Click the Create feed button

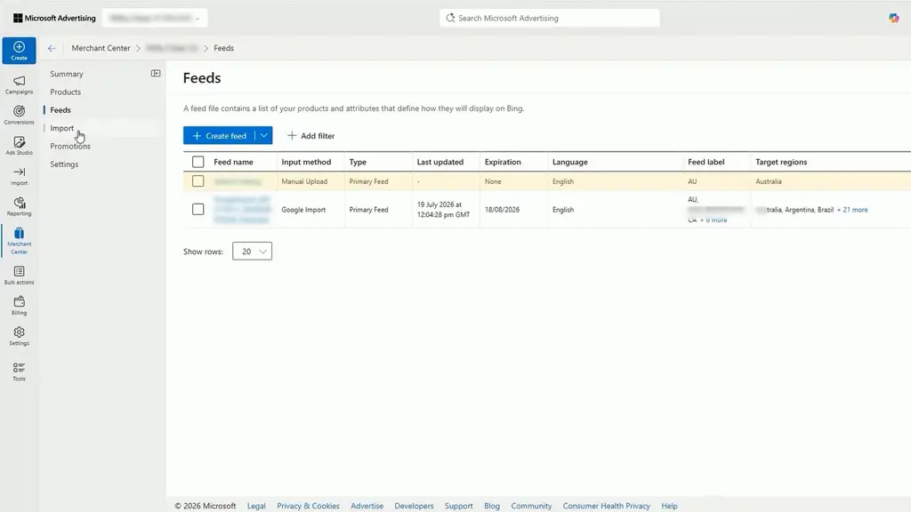(219, 135)
